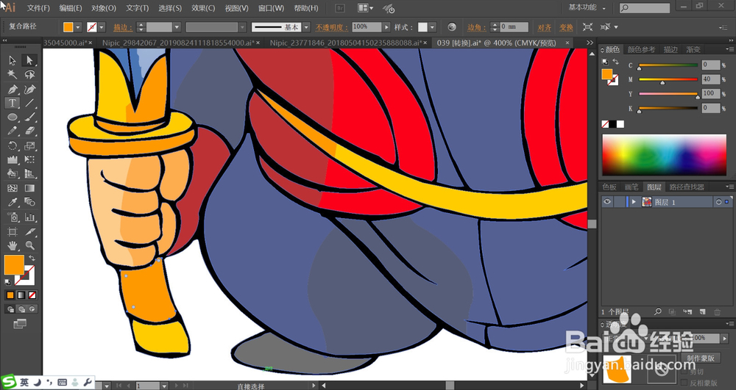Open opacity 100% arrow in control bar
Image resolution: width=736 pixels, height=390 pixels.
386,27
